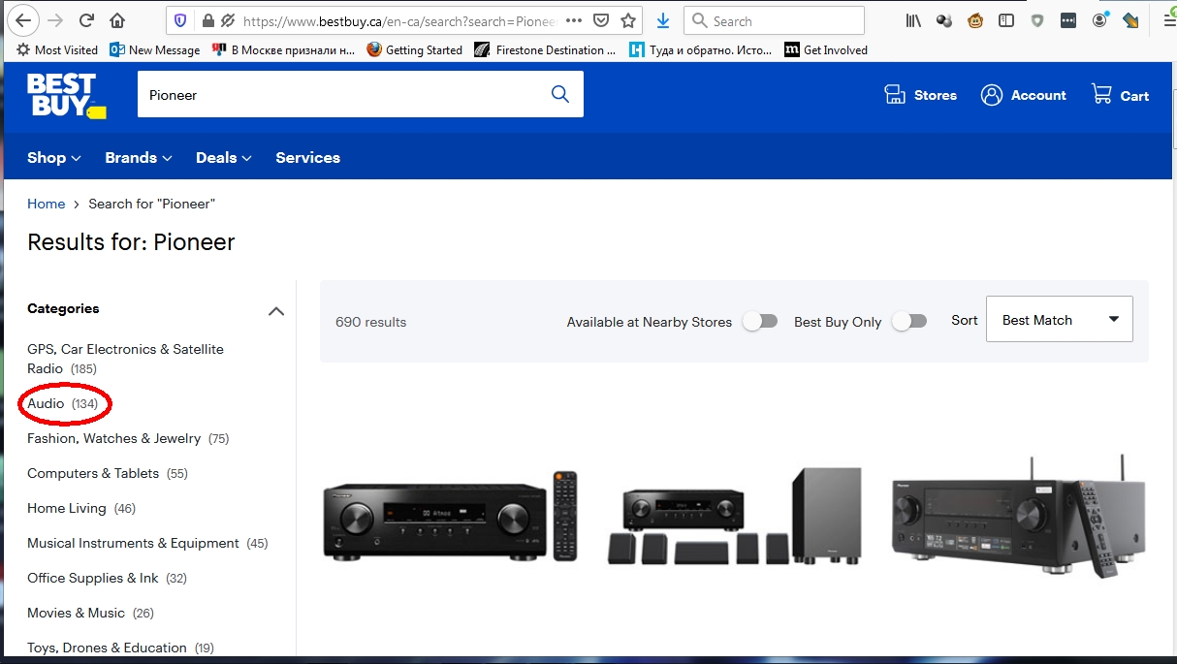Filter results by Audio category
The image size is (1177, 664).
(63, 403)
